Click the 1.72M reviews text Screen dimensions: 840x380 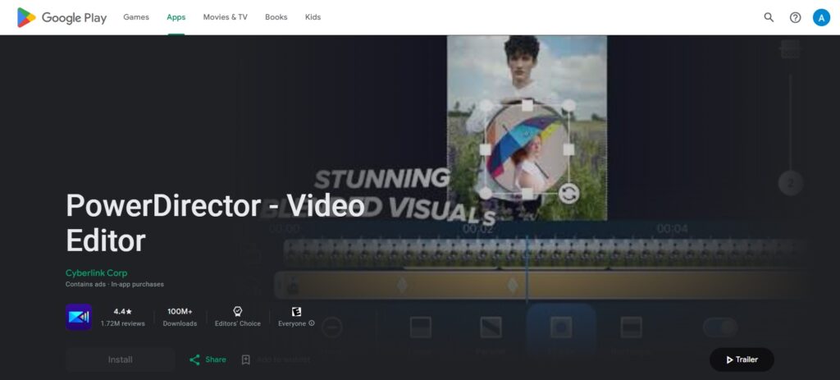point(123,323)
